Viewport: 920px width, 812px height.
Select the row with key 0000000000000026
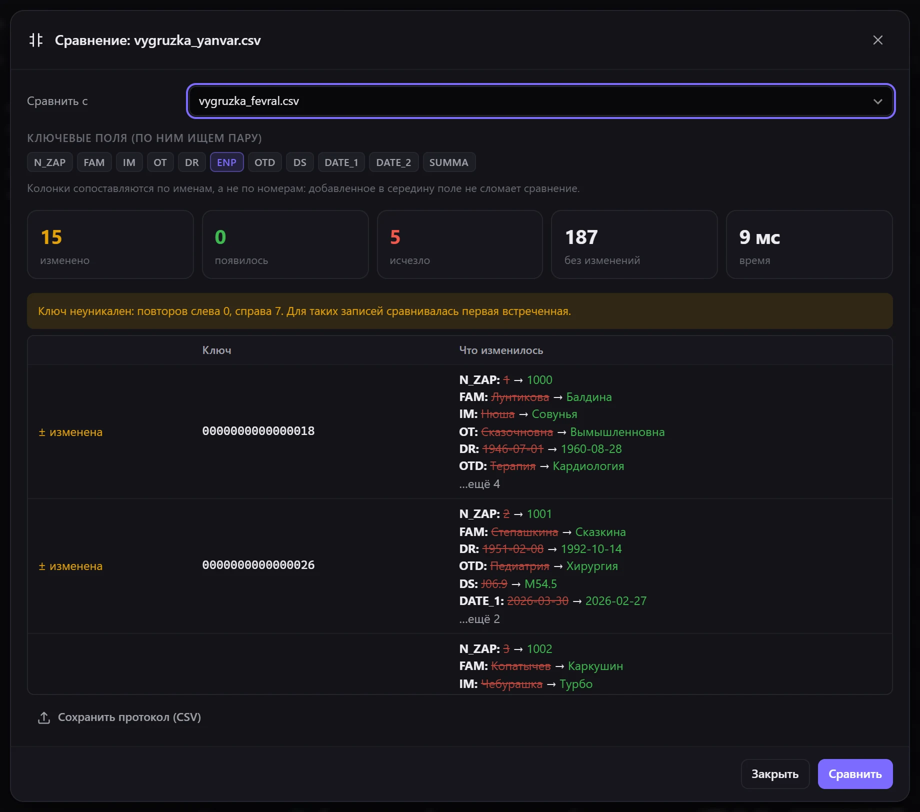coord(459,566)
